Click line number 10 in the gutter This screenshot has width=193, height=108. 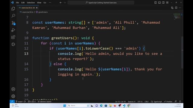click(26, 38)
